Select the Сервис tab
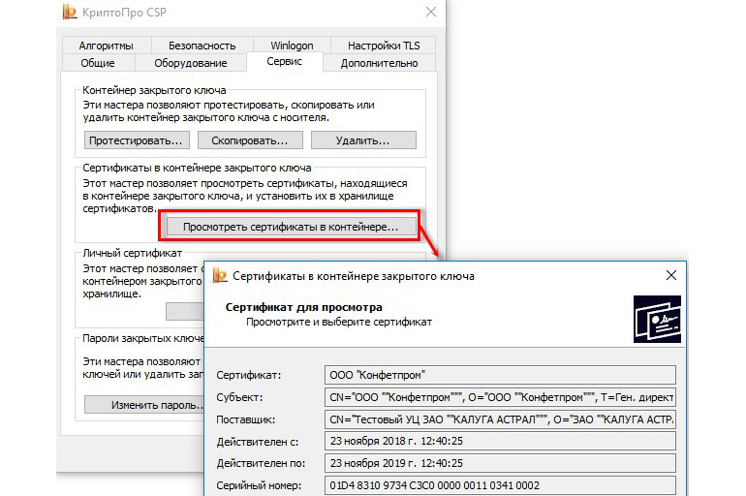Screen dimensions: 746x496 (285, 61)
